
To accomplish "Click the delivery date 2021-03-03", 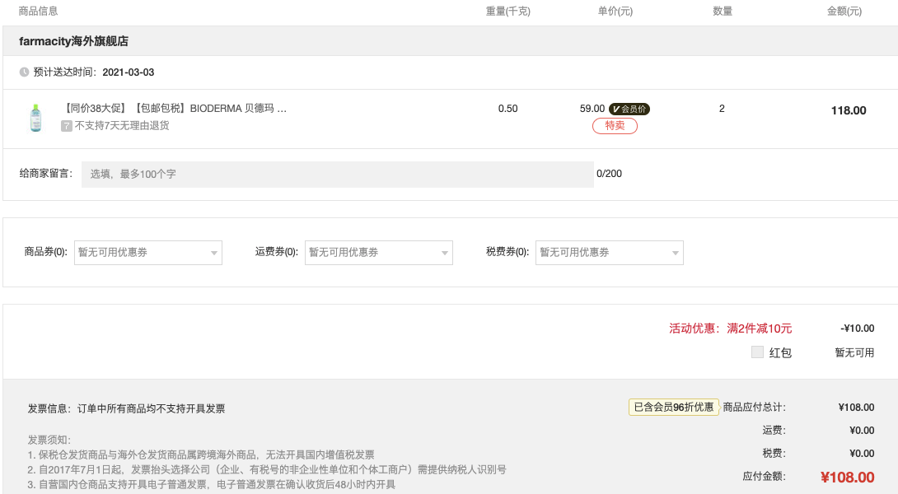I will pos(129,72).
